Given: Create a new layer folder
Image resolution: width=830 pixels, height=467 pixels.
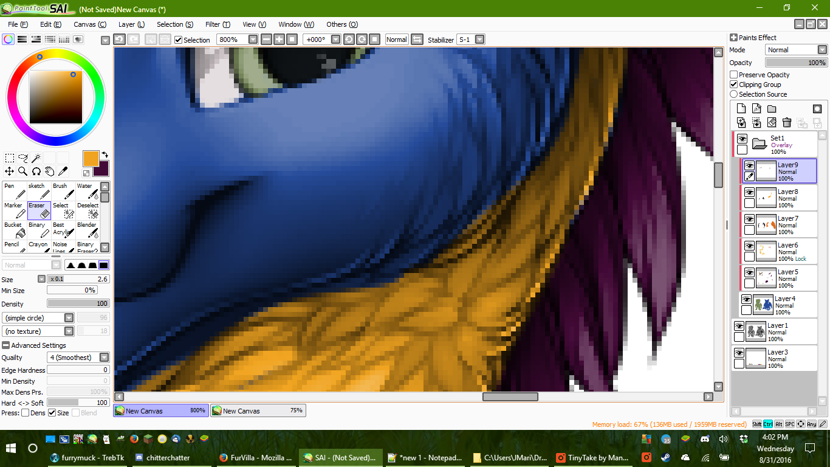Looking at the screenshot, I should pyautogui.click(x=772, y=109).
